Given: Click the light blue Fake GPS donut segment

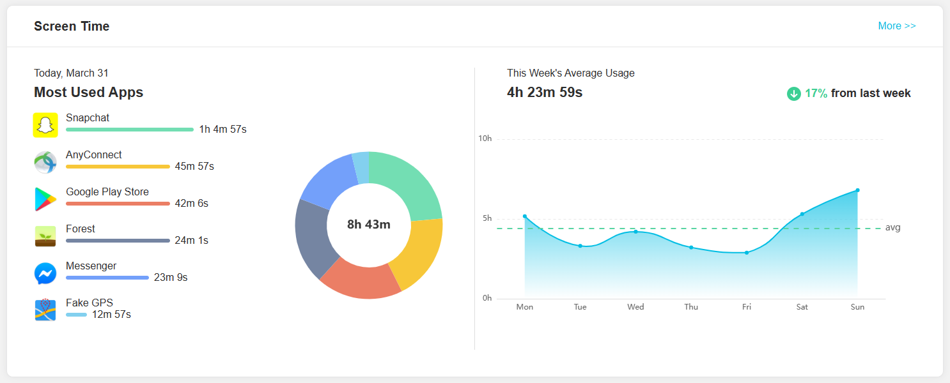Looking at the screenshot, I should (x=361, y=168).
